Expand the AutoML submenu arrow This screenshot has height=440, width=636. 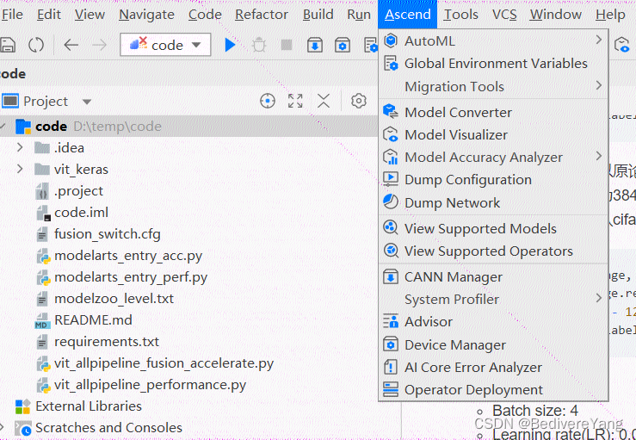tap(599, 40)
